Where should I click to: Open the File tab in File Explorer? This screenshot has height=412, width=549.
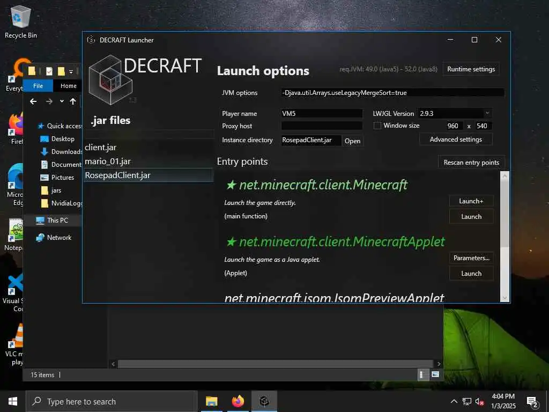(38, 86)
